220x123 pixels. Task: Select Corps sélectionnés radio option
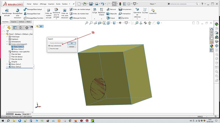(49, 46)
